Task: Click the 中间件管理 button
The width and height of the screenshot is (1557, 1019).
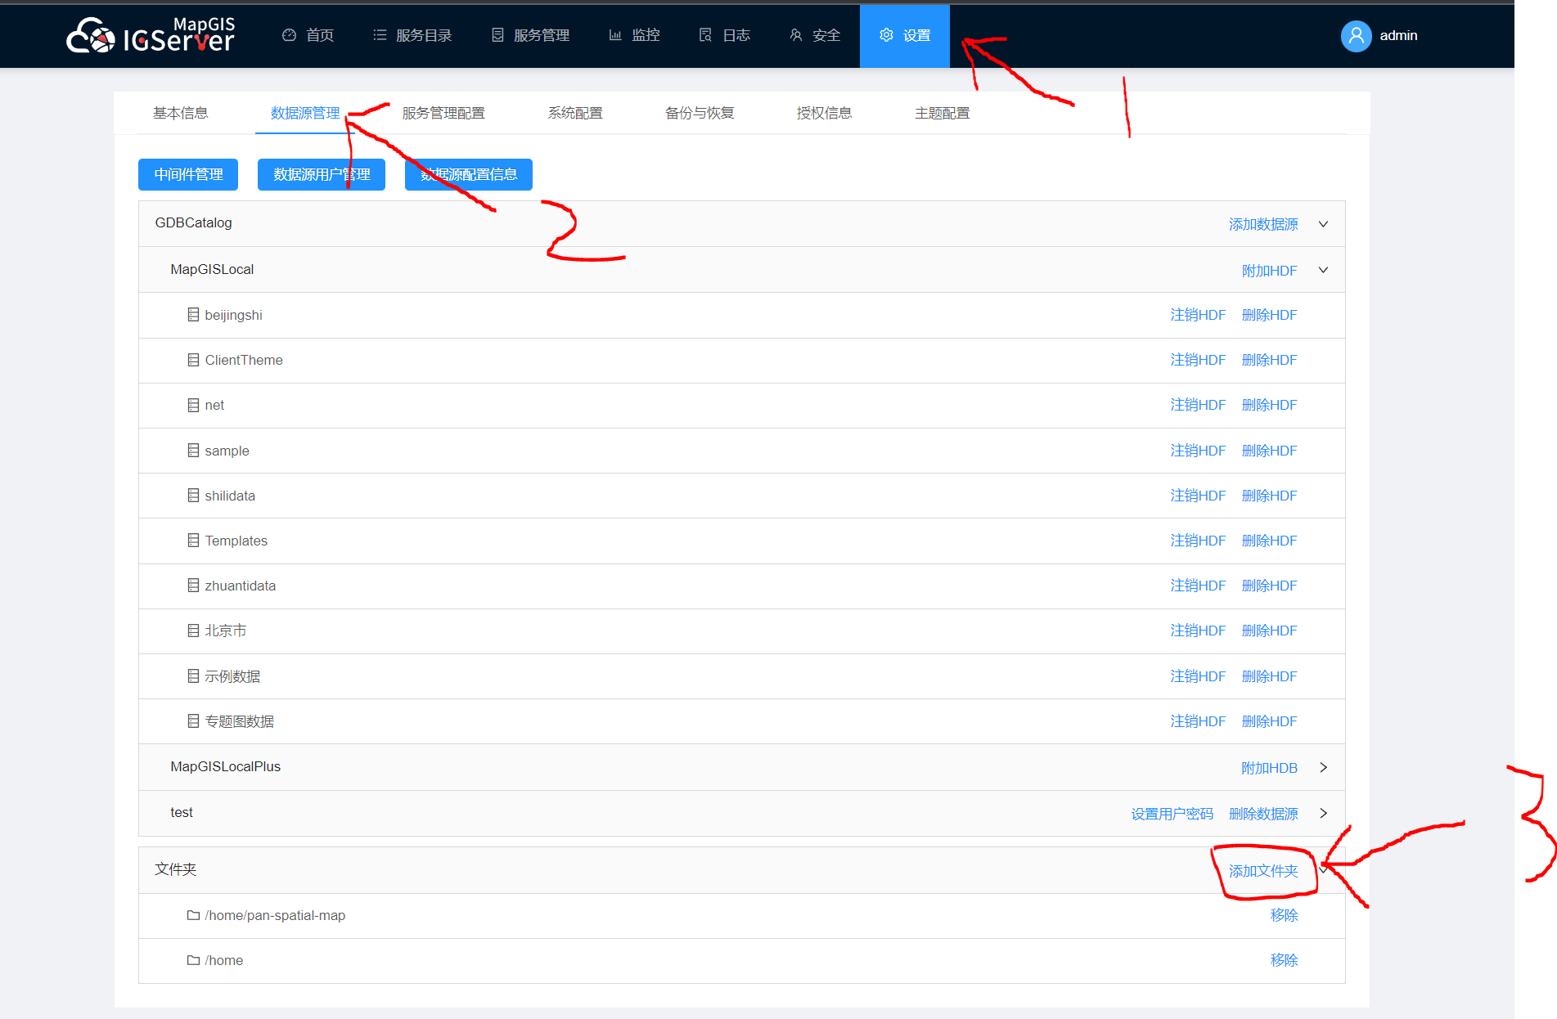Action: (188, 174)
